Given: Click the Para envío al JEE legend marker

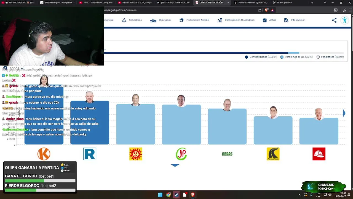Looking at the screenshot, I should coord(282,57).
